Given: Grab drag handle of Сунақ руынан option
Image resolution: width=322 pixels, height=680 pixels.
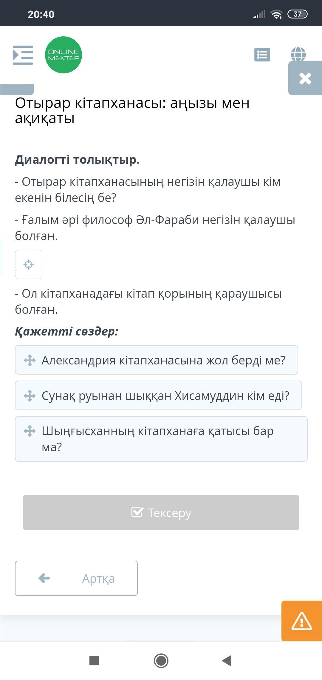Looking at the screenshot, I should click(30, 396).
